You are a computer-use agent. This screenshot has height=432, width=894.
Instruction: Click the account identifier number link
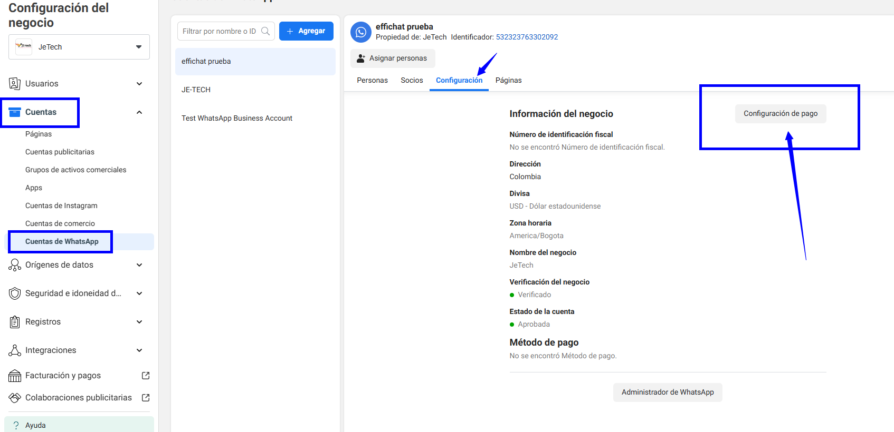coord(527,37)
